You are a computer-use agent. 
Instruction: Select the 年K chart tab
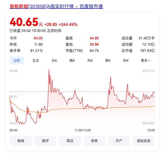pyautogui.click(x=126, y=61)
